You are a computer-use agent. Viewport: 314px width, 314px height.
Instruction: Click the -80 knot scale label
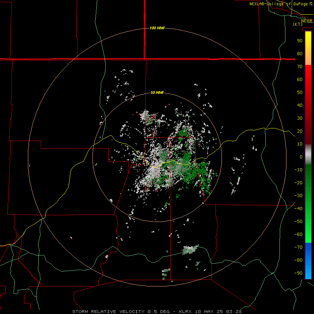point(298,260)
